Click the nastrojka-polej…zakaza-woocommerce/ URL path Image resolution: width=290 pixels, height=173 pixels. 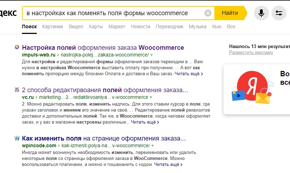pyautogui.click(x=105, y=55)
